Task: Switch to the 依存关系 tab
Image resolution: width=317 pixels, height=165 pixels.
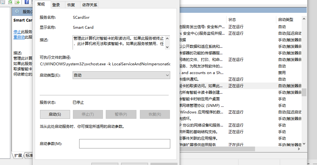Action: pos(89,5)
